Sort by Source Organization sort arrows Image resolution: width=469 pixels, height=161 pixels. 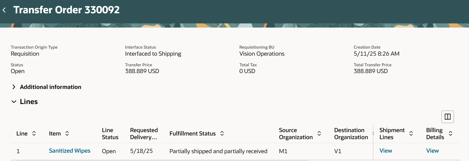point(319,133)
